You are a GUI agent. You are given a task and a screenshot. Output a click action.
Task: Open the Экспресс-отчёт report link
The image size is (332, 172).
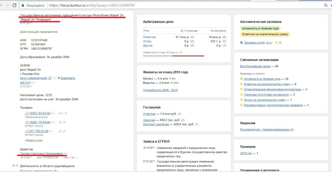[254, 43]
